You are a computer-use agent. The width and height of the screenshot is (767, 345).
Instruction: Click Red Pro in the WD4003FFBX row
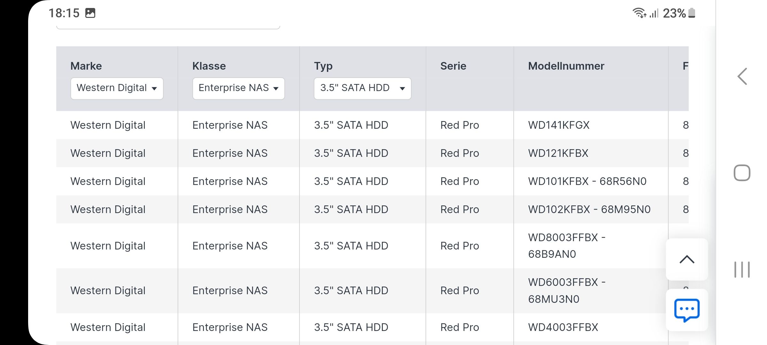coord(460,327)
